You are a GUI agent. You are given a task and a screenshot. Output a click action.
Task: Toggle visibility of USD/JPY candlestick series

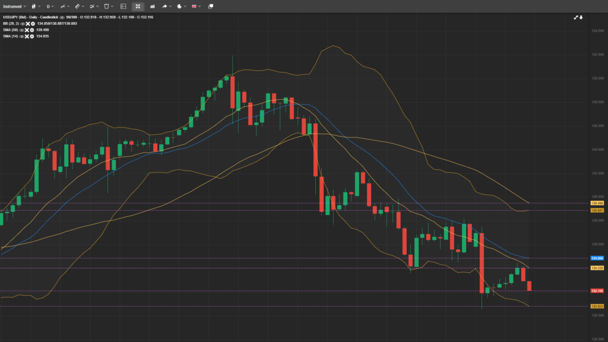tap(62, 17)
